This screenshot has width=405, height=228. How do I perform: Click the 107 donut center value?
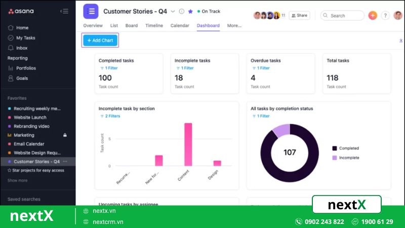pos(290,153)
